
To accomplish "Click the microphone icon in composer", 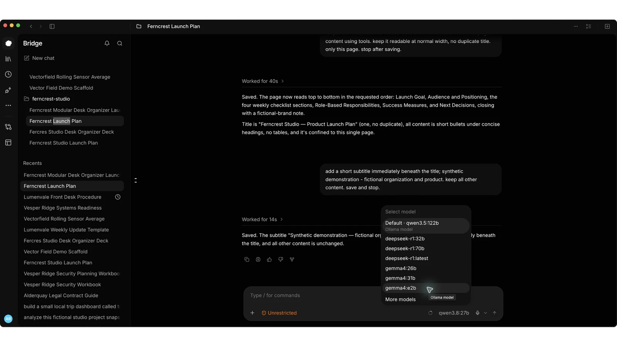I will (477, 313).
